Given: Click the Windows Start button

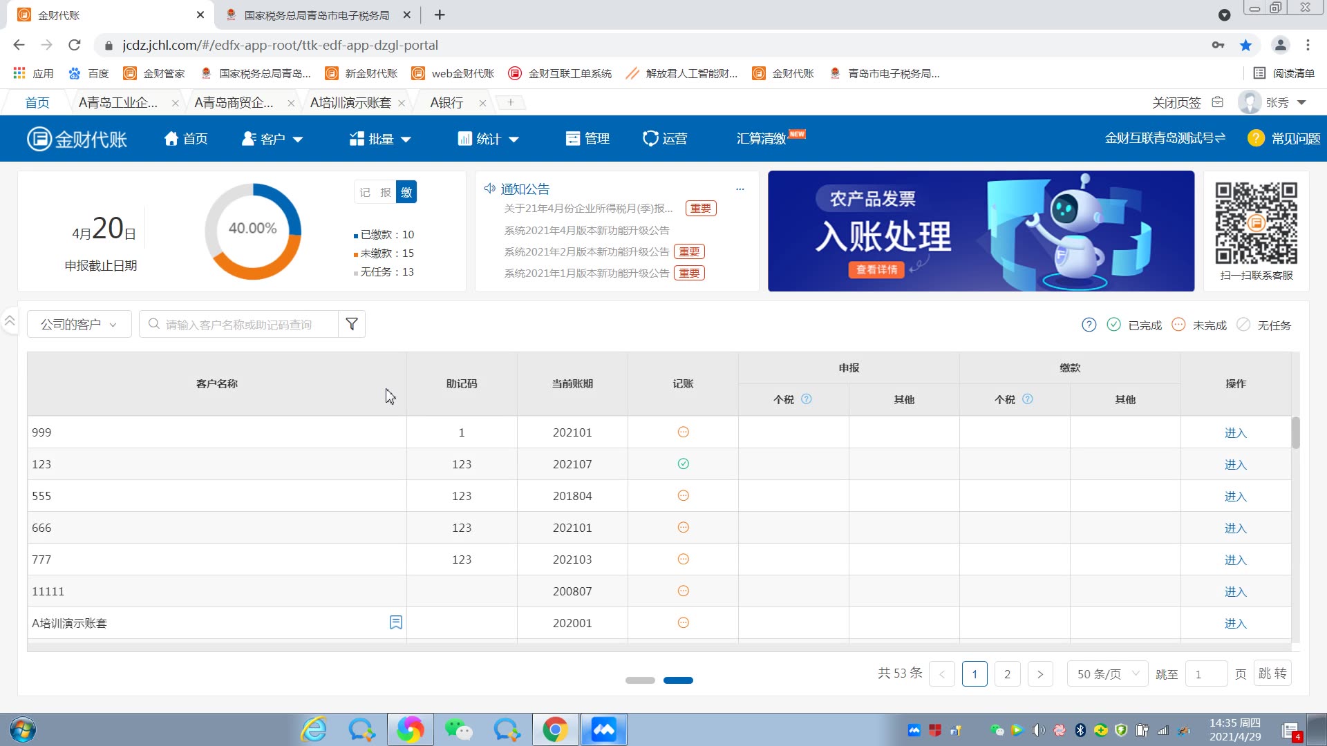Looking at the screenshot, I should click(x=22, y=729).
